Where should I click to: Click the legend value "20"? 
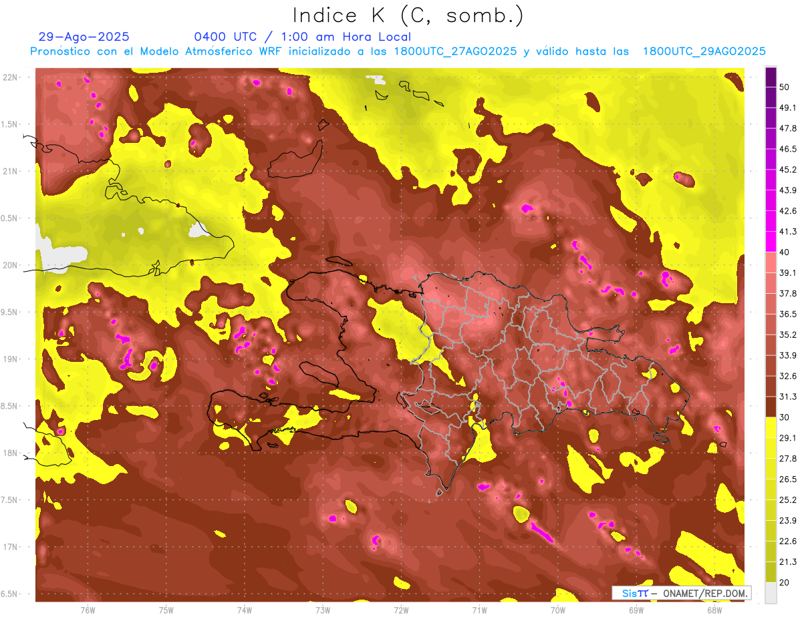[784, 583]
